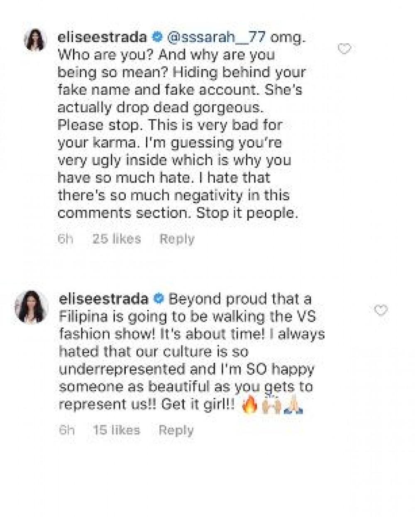Click the 6h timestamp beside 25 likes
Viewport: 415px width, 517px height.
click(x=66, y=239)
